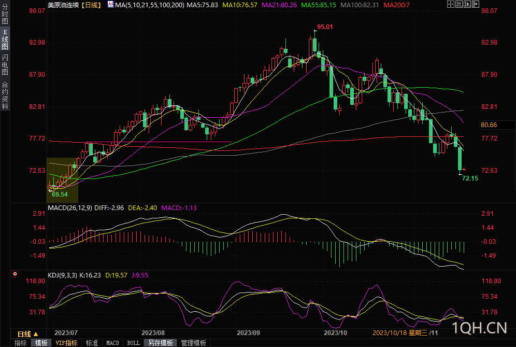This screenshot has height=347, width=516.
Task: Open the 闪电图 sidebar view
Action: tap(5, 64)
